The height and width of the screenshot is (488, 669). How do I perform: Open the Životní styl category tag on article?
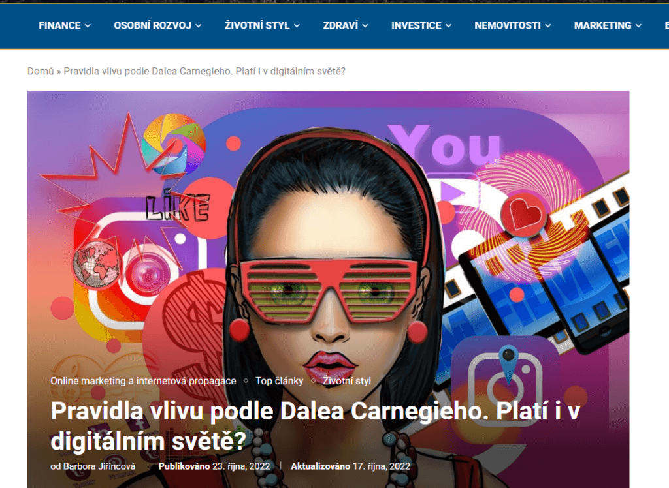(x=347, y=381)
